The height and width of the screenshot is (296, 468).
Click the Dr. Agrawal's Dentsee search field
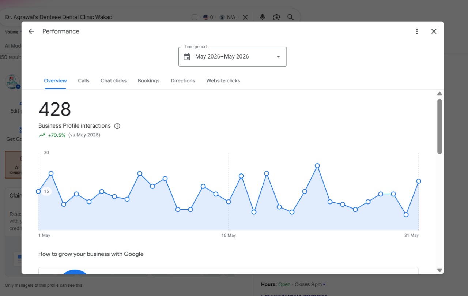point(95,17)
